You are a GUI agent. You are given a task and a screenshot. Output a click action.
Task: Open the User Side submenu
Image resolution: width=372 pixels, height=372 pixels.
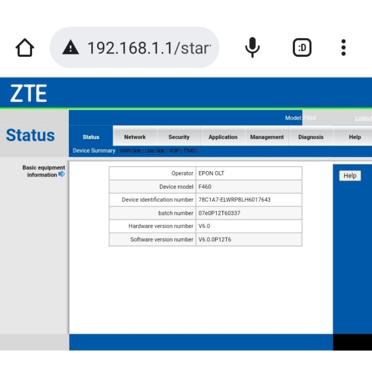pyautogui.click(x=155, y=151)
